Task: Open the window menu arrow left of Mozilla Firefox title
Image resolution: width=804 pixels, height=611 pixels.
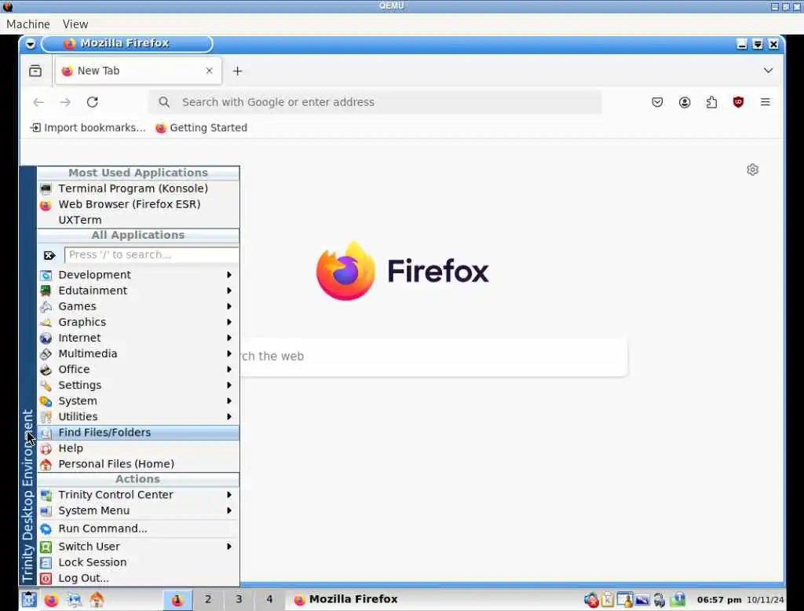Action: [31, 44]
